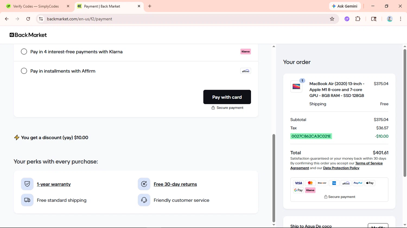Go back to the previous page
Screen dimensions: 407x228
click(7, 19)
